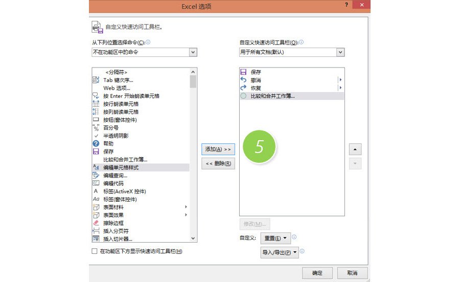Click the 标签(窗体控件) Aa icon
This screenshot has width=460, height=282.
[x=96, y=199]
